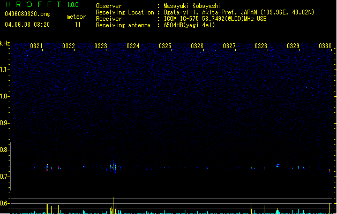Click the date stamp 04.06.08 03:20
This screenshot has height=214, width=337.
[27, 25]
